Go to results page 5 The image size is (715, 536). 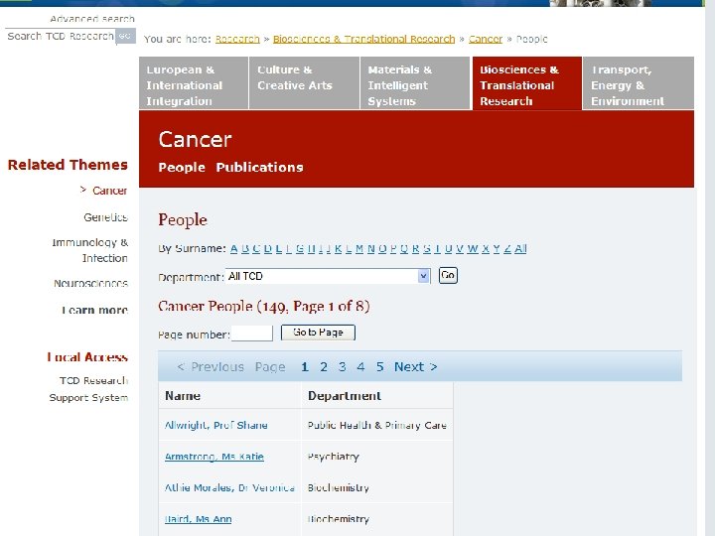click(379, 367)
